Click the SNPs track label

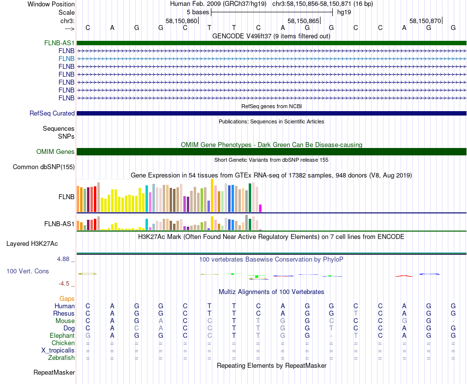(66, 136)
